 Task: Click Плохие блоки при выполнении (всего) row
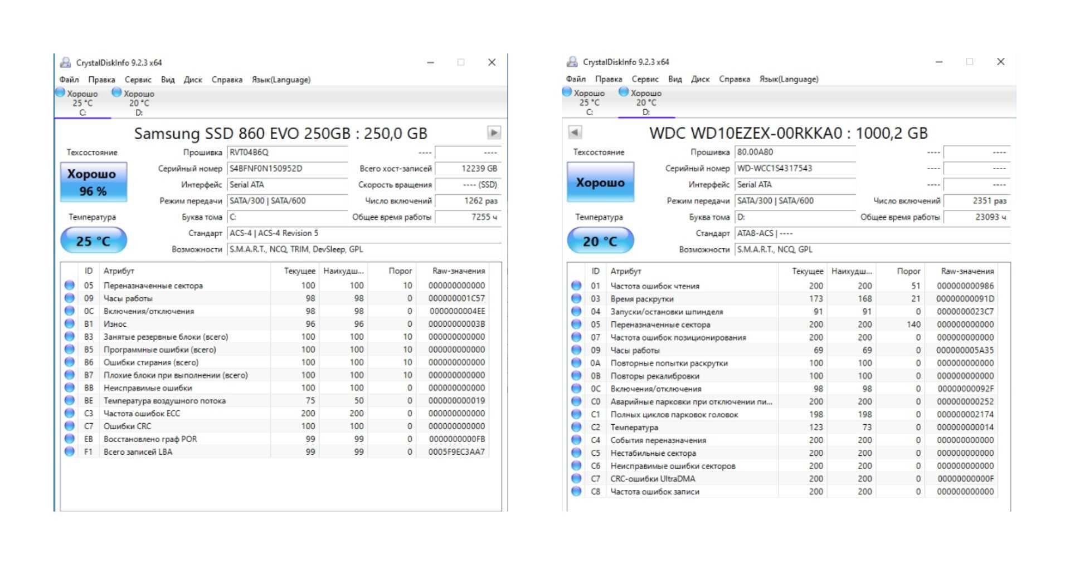coord(275,375)
